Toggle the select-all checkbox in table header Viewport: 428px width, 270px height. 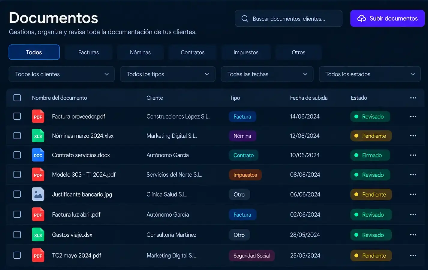click(17, 98)
